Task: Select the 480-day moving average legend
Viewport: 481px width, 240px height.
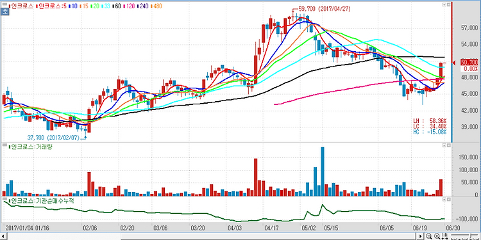Action: 156,6
